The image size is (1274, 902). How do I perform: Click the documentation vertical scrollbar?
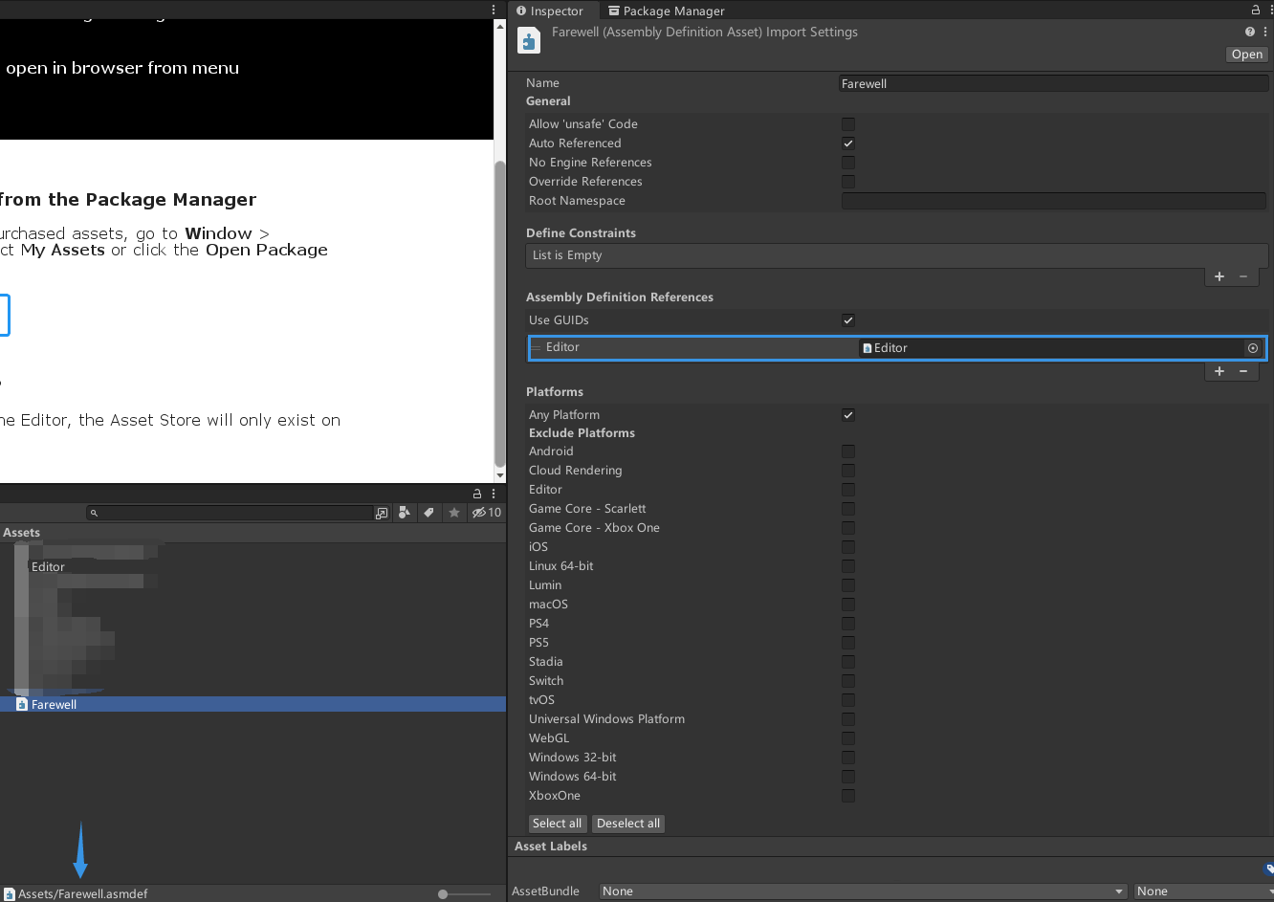(x=499, y=313)
